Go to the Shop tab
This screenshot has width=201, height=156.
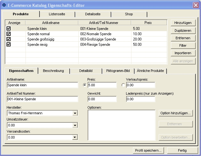point(129,14)
